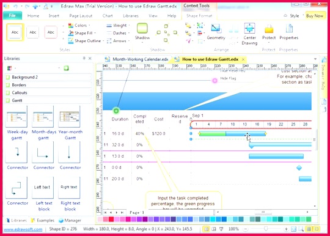Viewport: 330px width, 236px height.
Task: Click the Duration column header
Action: [x=120, y=119]
